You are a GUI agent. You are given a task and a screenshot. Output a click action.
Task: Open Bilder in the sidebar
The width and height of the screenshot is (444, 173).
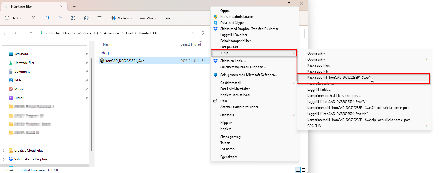pos(18,80)
